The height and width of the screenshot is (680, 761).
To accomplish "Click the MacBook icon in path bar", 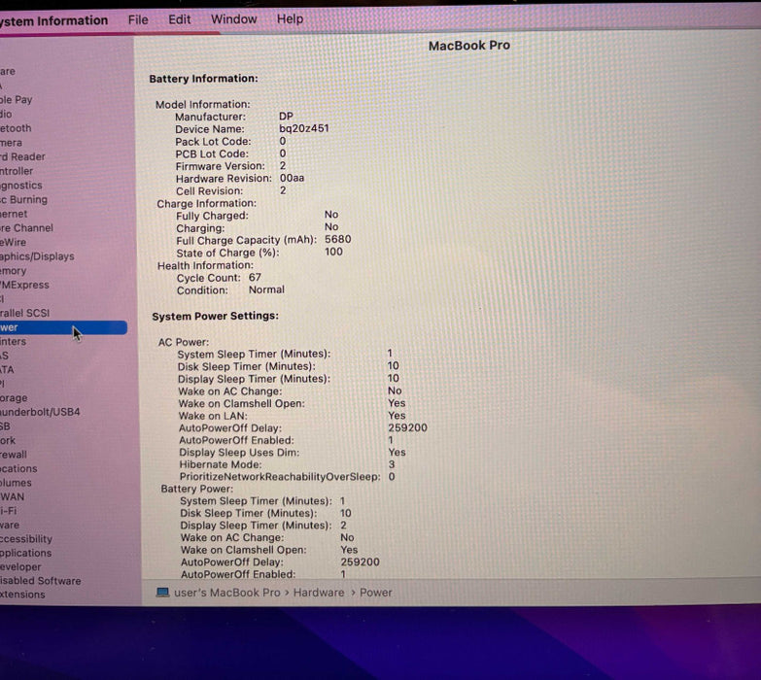I will [x=162, y=593].
